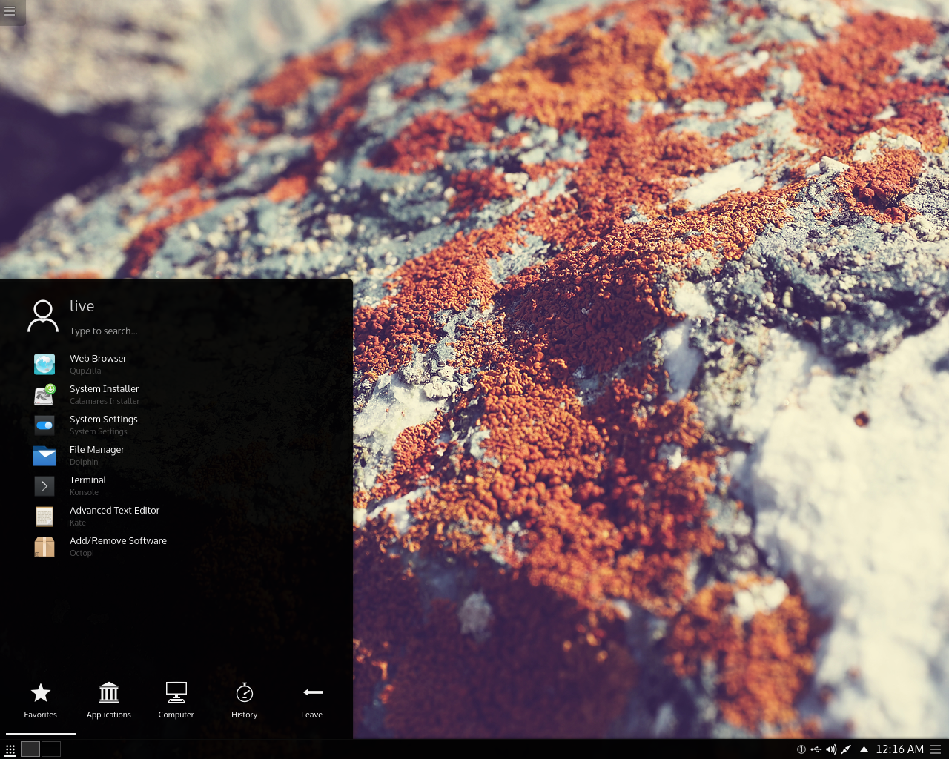This screenshot has width=949, height=759.
Task: Open the QupZilla Web Browser icon
Action: [44, 364]
